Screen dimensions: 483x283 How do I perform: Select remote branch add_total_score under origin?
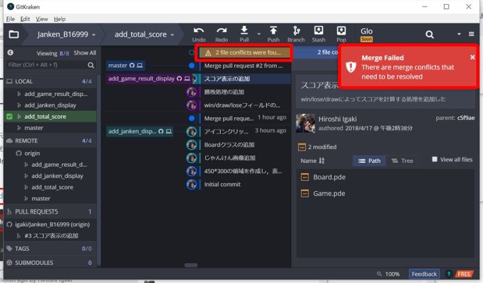pos(53,187)
